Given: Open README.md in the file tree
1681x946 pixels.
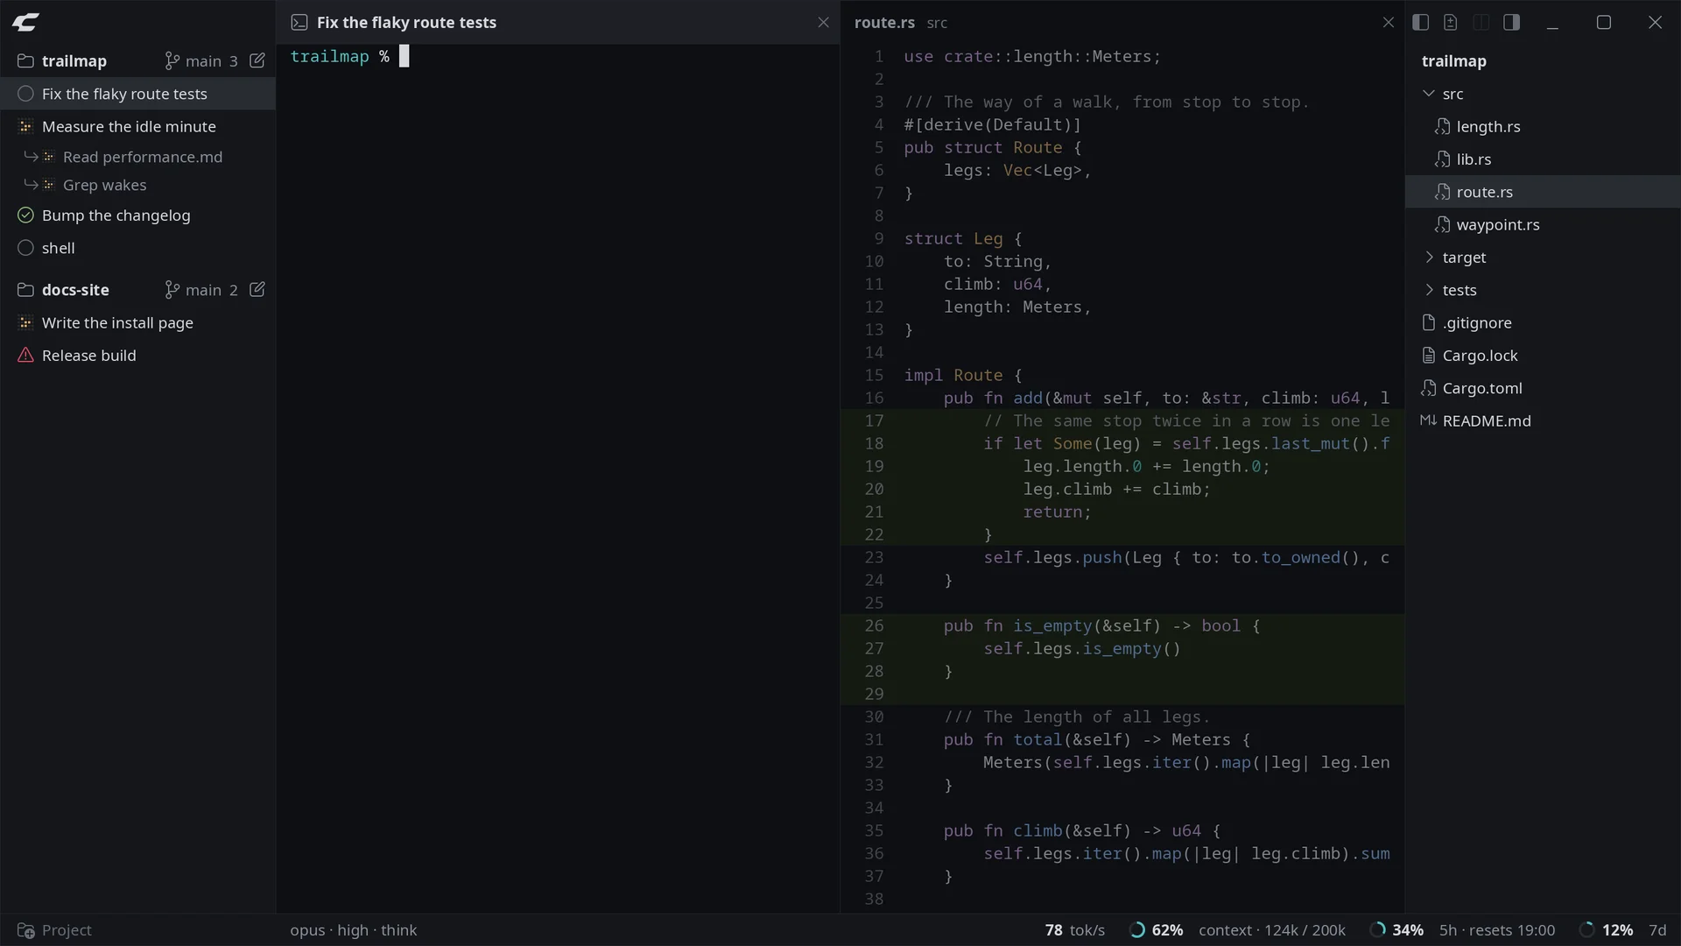Looking at the screenshot, I should click(1543, 420).
